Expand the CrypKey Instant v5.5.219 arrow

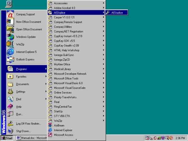click(103, 36)
